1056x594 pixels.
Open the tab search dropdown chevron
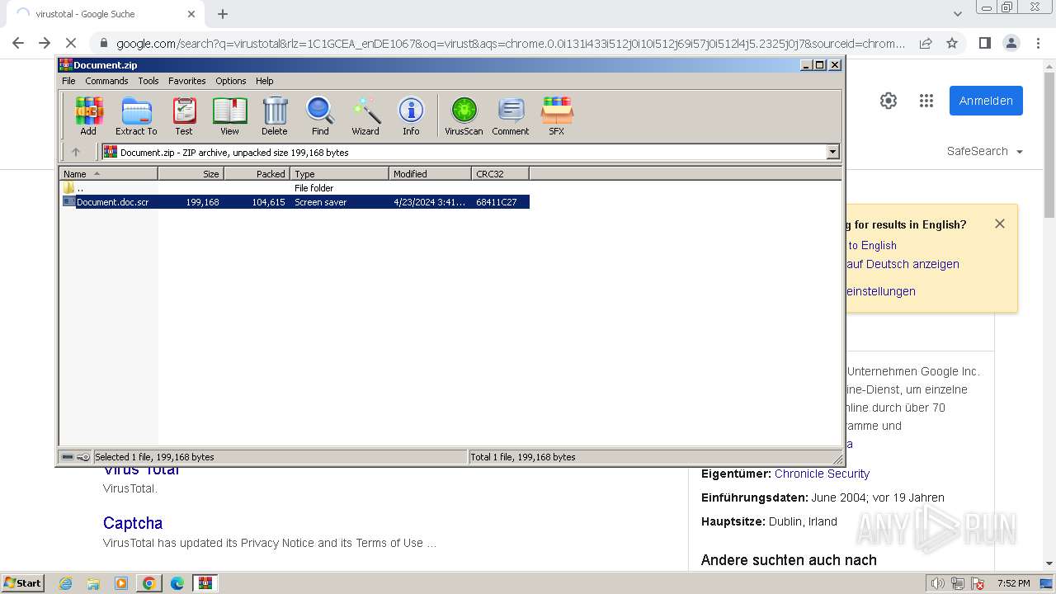957,14
